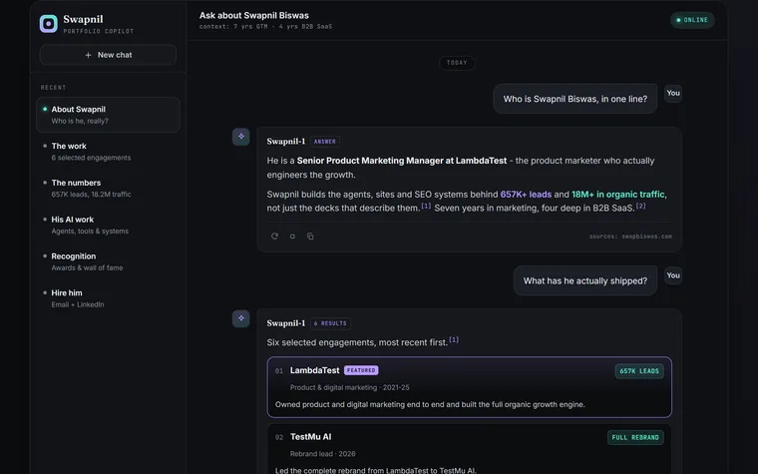The image size is (758, 474).
Task: Open citation [1] after 'most recent first'
Action: (x=454, y=340)
